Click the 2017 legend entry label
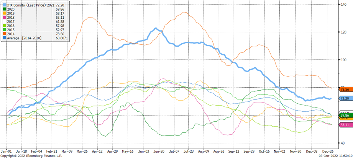Image resolution: width=353 pixels, height=158 pixels. pos(11,22)
